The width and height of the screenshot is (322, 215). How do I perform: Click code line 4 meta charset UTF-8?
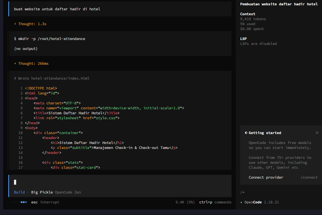(x=57, y=103)
